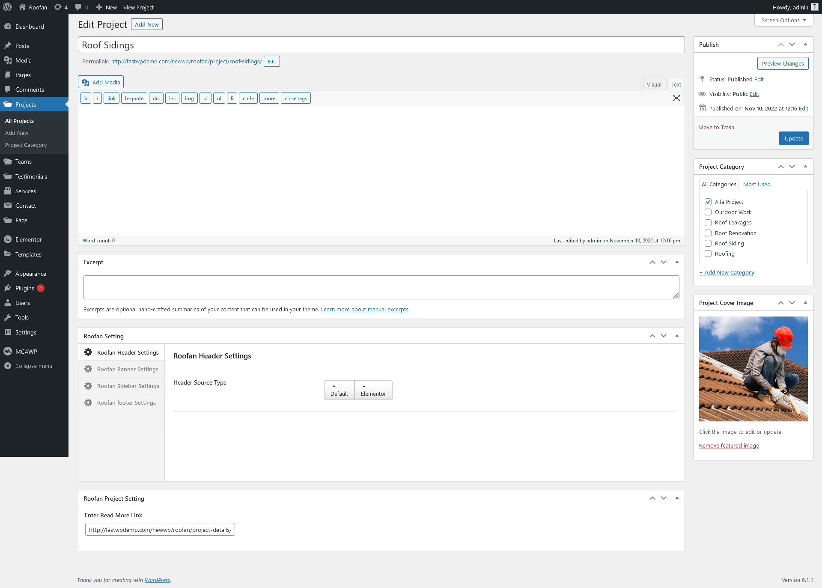Move the Excerpt box down

pyautogui.click(x=664, y=262)
